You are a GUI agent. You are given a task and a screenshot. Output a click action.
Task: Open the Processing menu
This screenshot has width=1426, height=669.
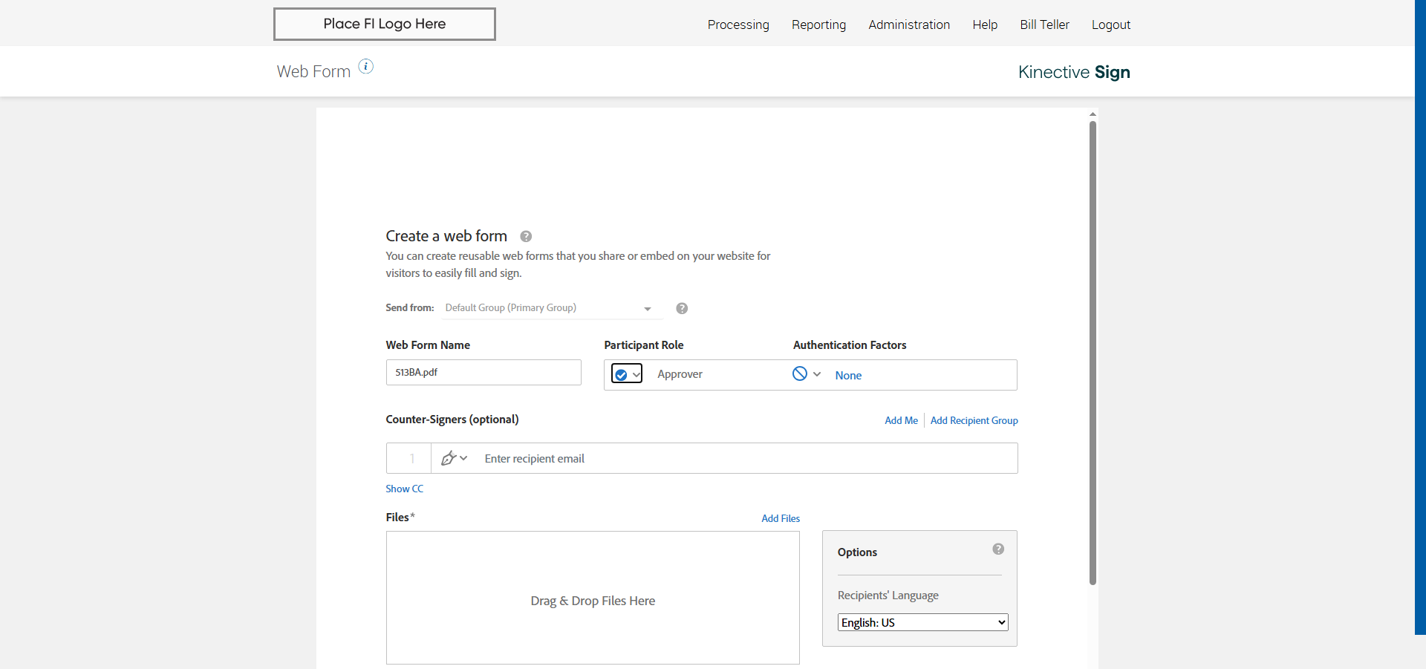(x=738, y=25)
